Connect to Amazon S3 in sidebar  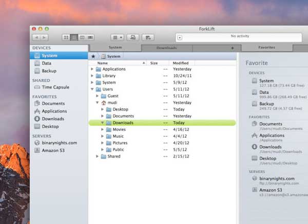59,150
